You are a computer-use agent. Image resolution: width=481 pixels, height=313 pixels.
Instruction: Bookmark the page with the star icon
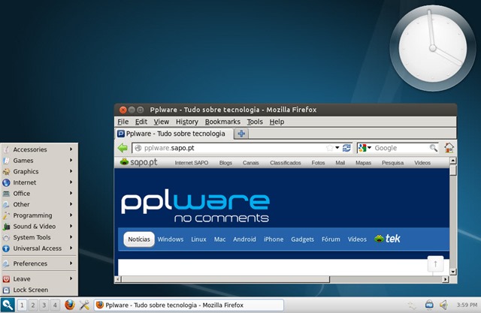pyautogui.click(x=329, y=148)
